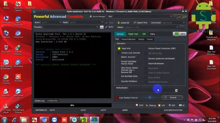220x123 pixels.
Task: Open the Connection Flash Mode dropdown
Action: 184,23
